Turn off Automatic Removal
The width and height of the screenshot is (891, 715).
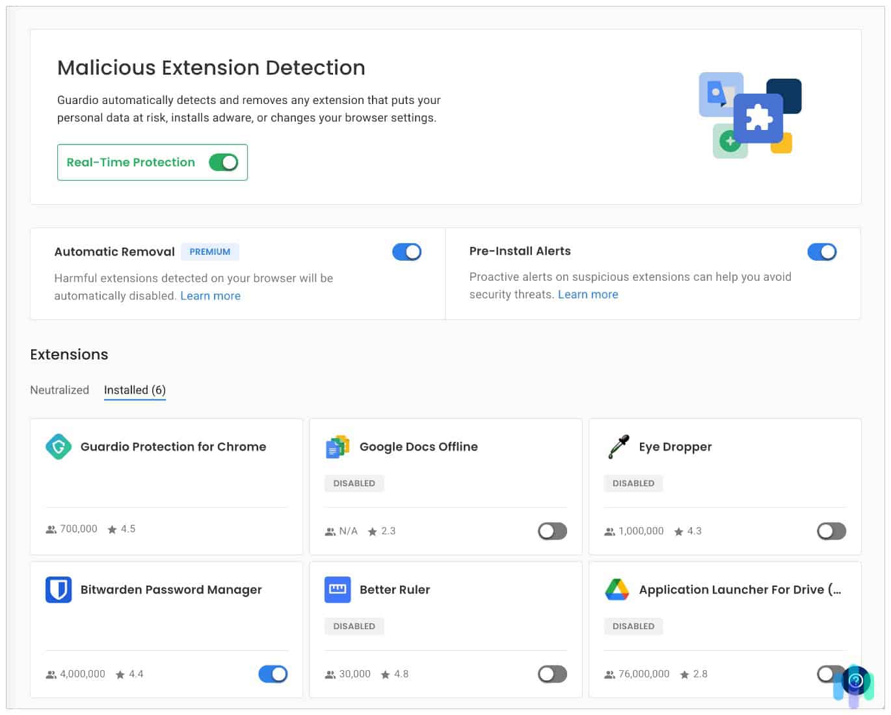click(406, 252)
